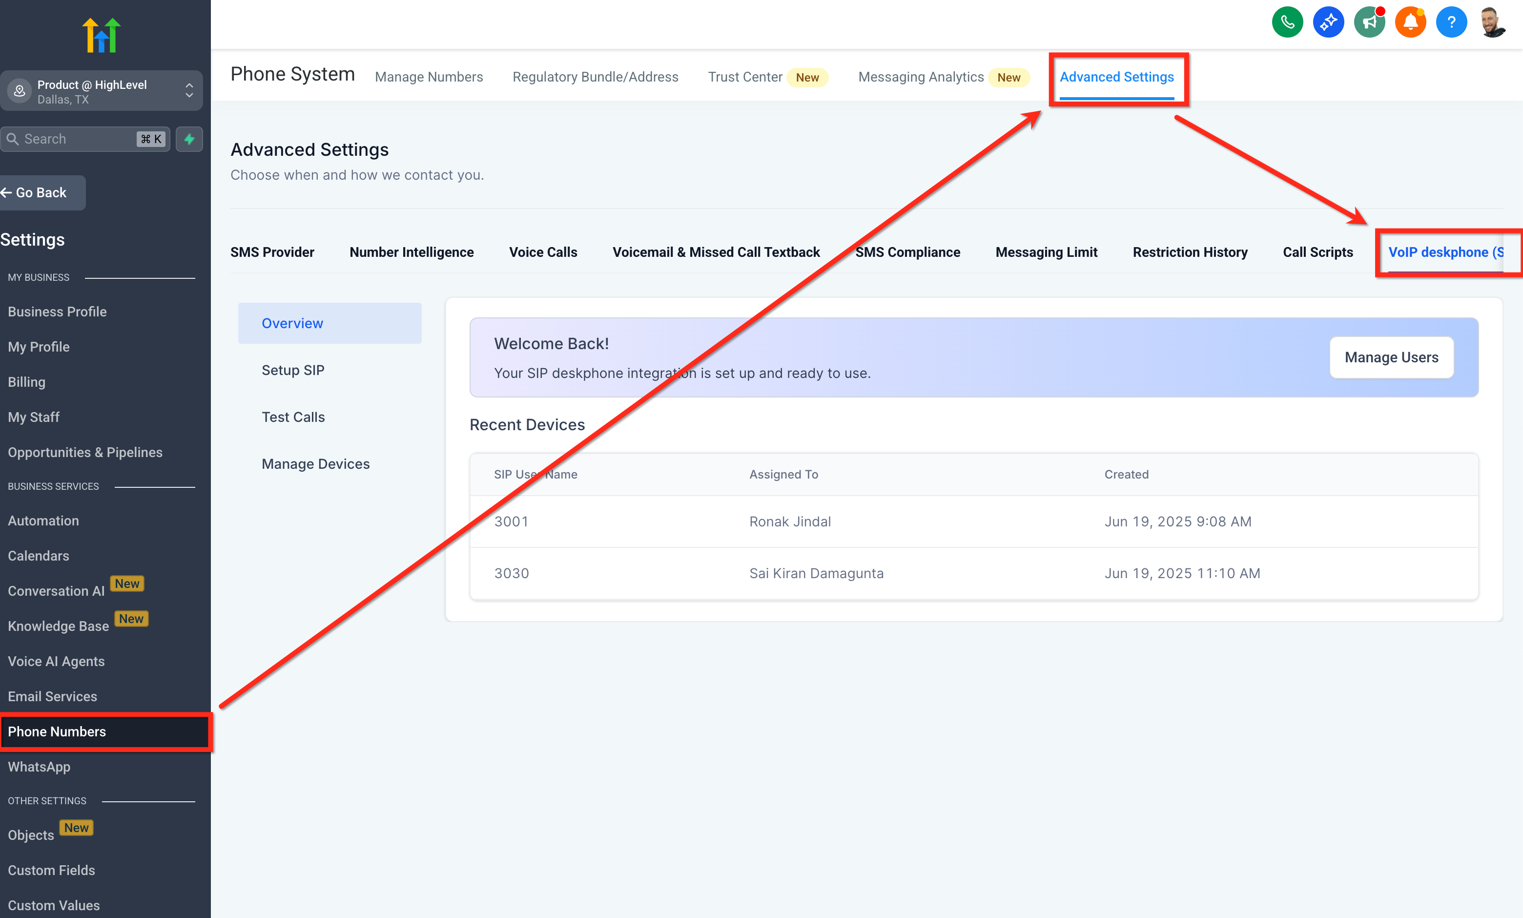Open the Trust Center tab
Image resolution: width=1523 pixels, height=918 pixels.
click(745, 77)
